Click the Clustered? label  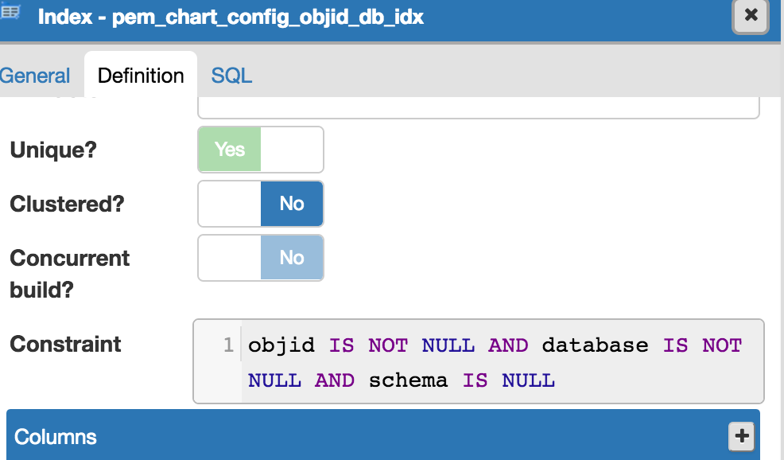67,204
